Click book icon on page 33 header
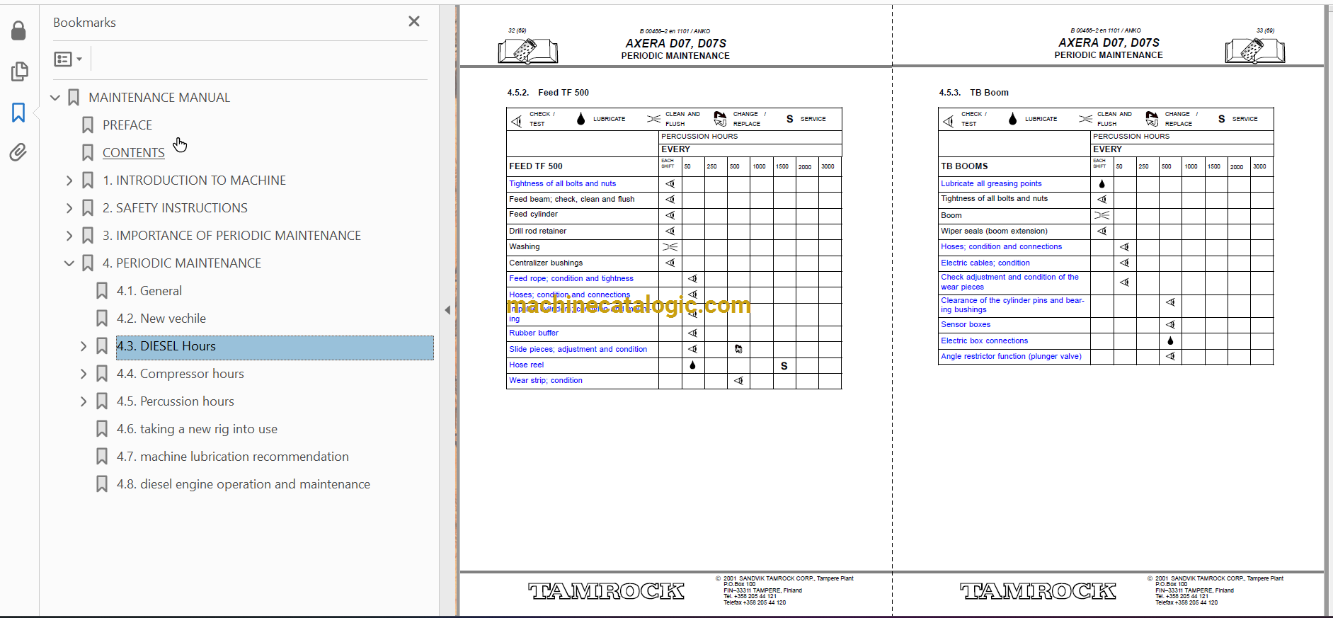 click(x=1254, y=50)
